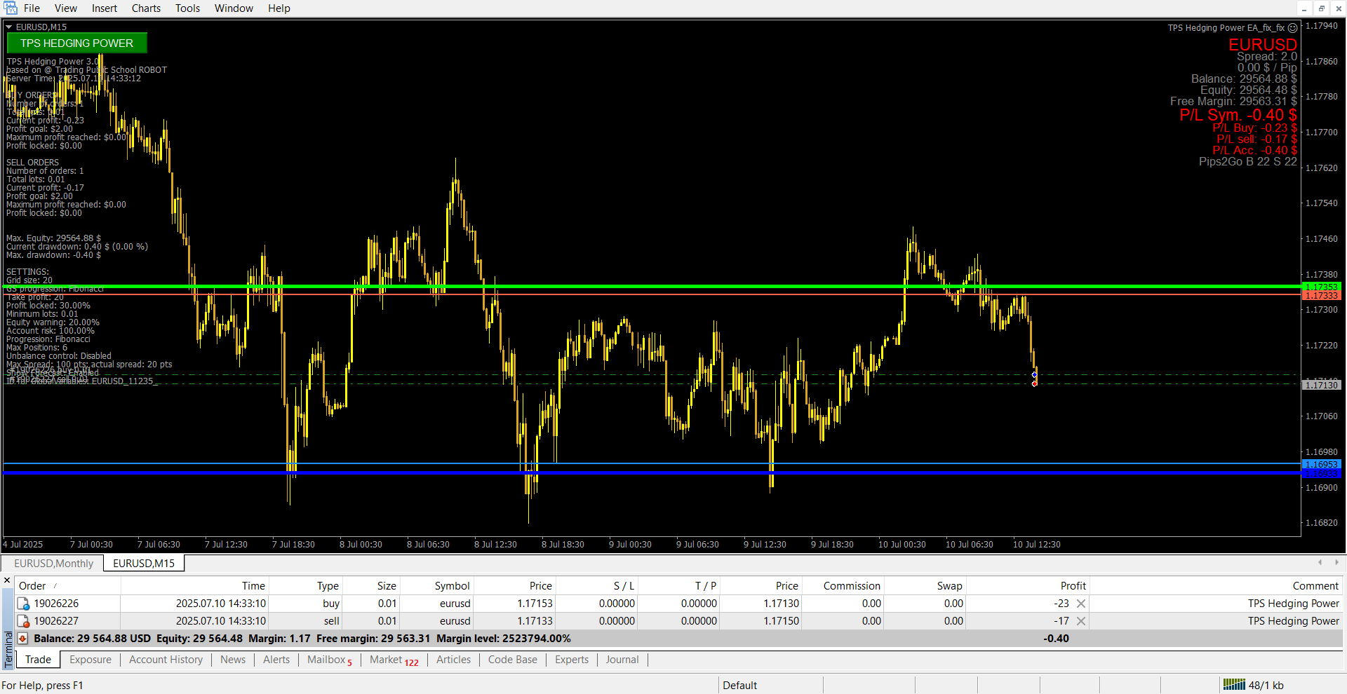Expand the EURUSD,M15 chart triangle dropdown
The width and height of the screenshot is (1347, 694).
9,27
